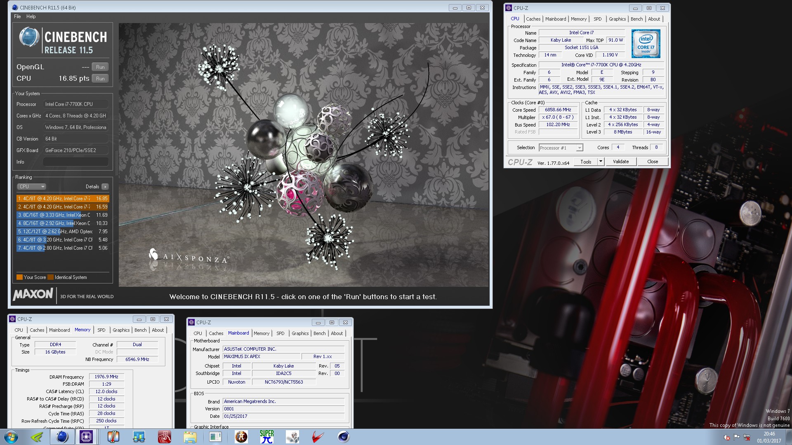Open the Help menu in Cinebench

point(31,16)
